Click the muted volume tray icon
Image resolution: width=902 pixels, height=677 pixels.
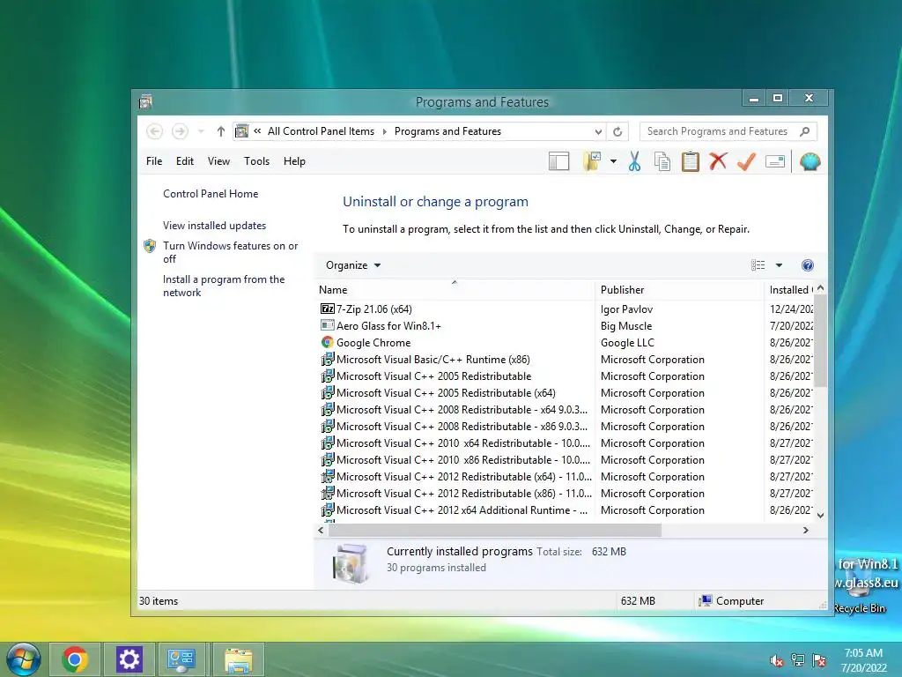pos(776,660)
